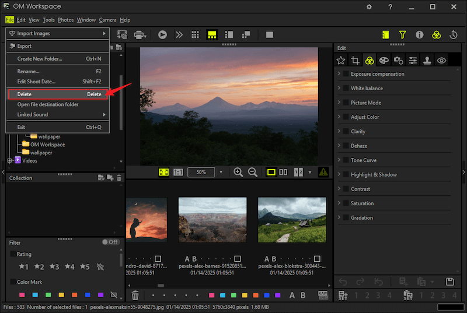
Task: Select the OM Workspace folder in tree
Action: [x=47, y=145]
